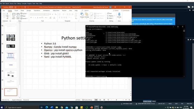Click the Font Color swatch button

(x=54, y=18)
